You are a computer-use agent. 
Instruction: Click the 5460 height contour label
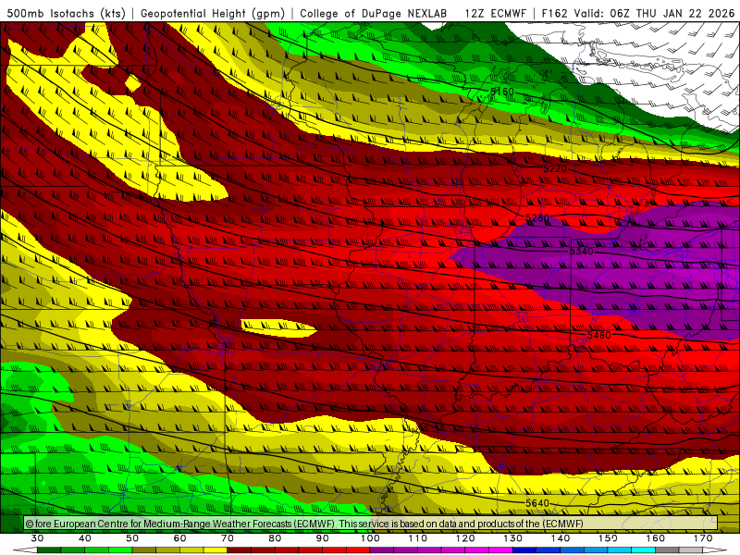[x=598, y=335]
